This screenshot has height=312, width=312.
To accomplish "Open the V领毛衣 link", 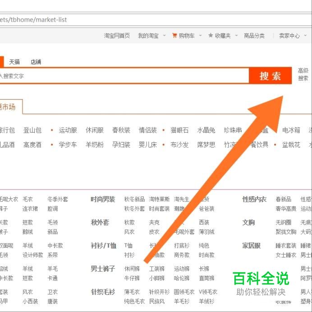I will point(208,292).
